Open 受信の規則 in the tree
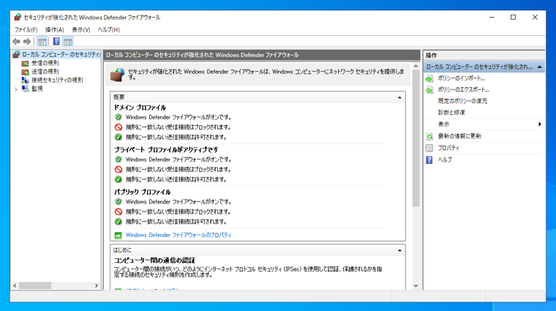Image resolution: width=556 pixels, height=311 pixels. tap(45, 63)
